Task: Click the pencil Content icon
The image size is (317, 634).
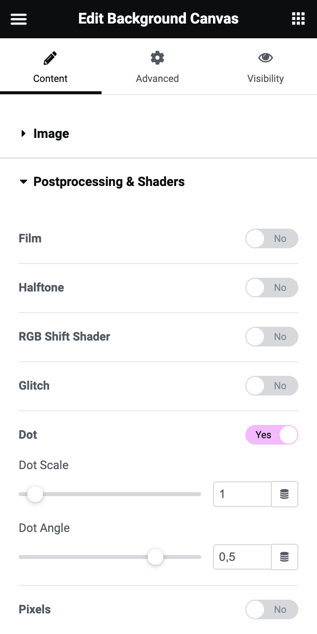Action: point(50,58)
